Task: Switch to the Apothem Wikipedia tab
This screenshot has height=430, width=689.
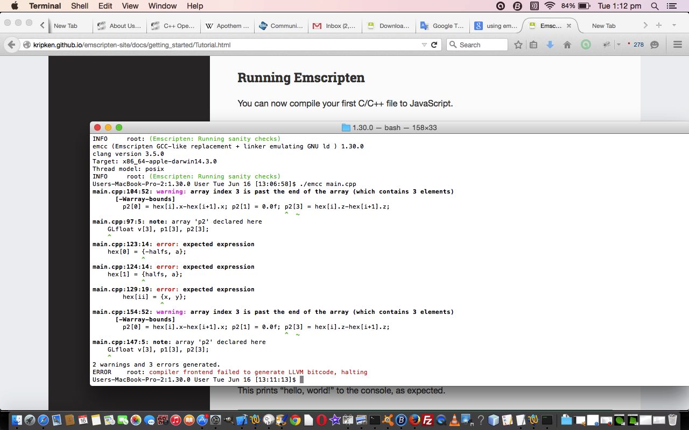Action: [228, 25]
